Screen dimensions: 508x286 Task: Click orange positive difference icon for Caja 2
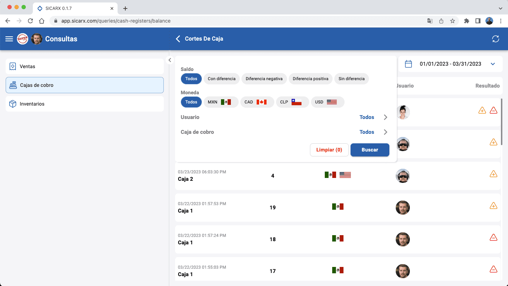pyautogui.click(x=494, y=174)
